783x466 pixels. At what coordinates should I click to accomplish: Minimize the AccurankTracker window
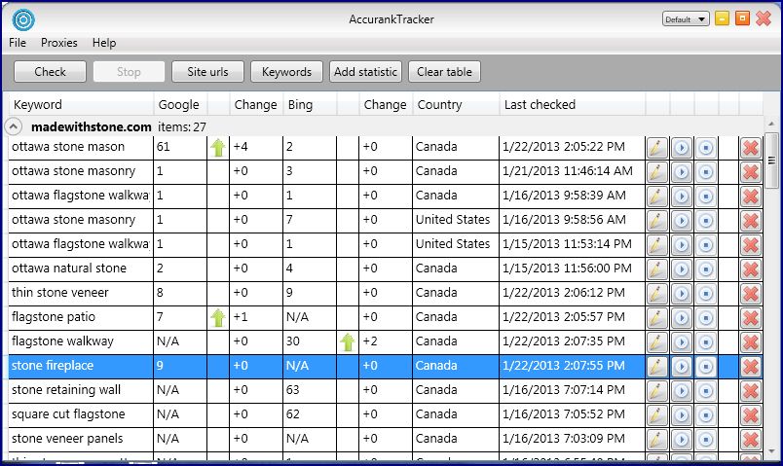tap(722, 18)
